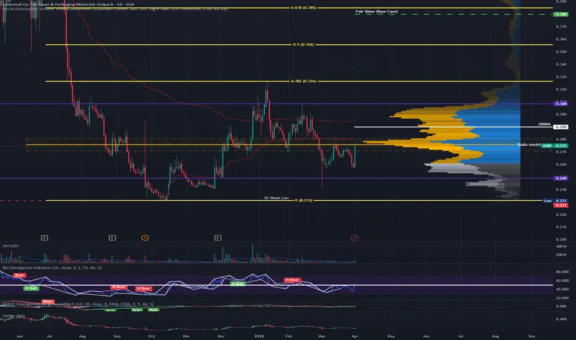Click the UNIP 0.275 current price tag
576x340 pixels.
555,145
